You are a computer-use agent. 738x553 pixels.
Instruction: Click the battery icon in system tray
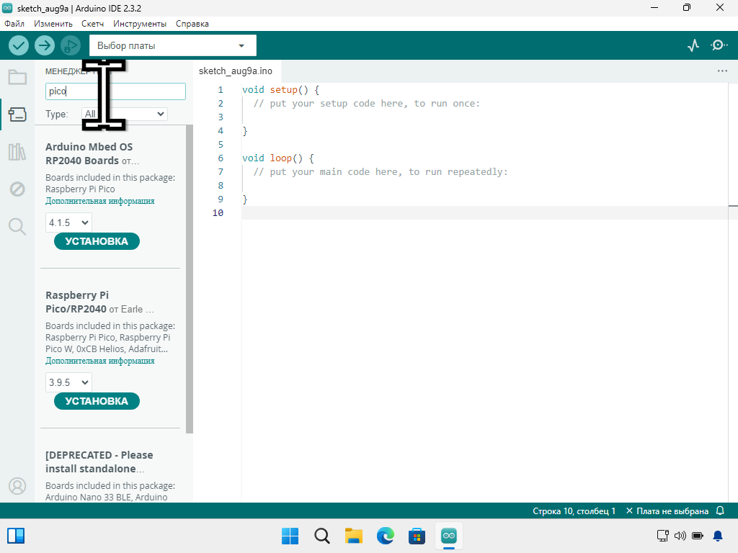[698, 536]
